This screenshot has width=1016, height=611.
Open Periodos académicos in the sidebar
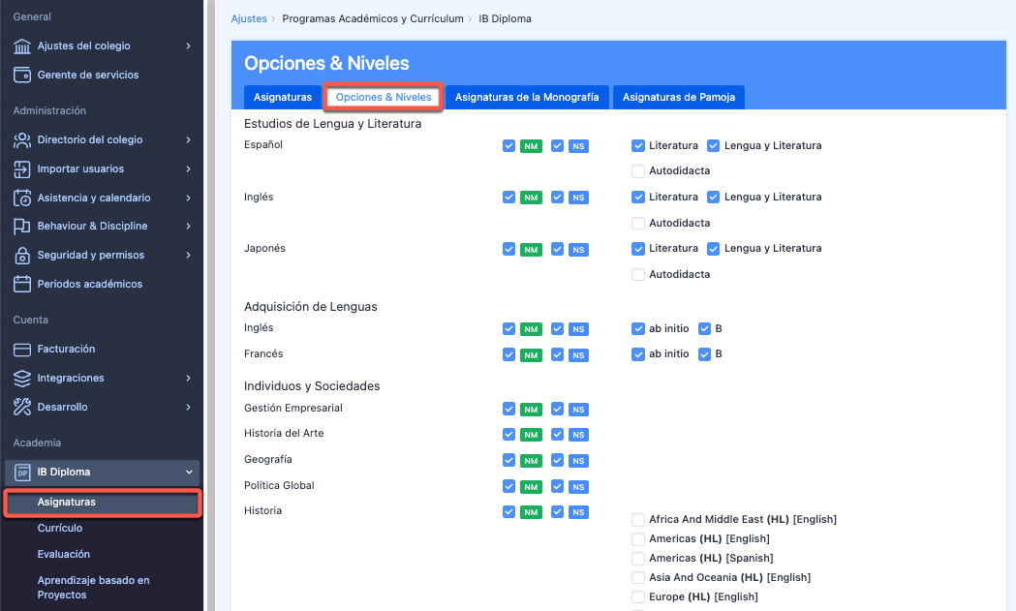coord(89,285)
